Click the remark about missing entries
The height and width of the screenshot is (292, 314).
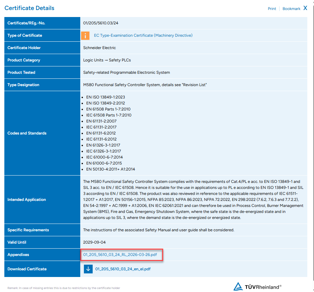tap(64, 288)
